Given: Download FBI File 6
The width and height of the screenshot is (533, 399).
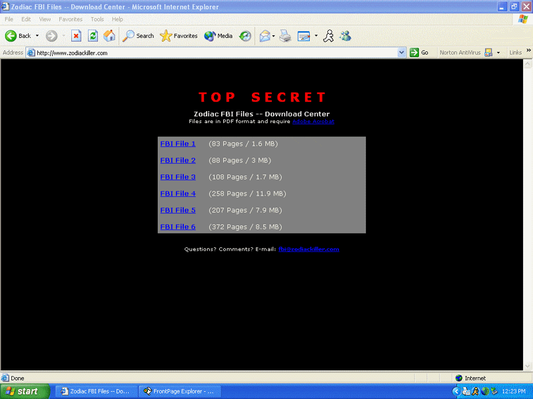Looking at the screenshot, I should [178, 227].
